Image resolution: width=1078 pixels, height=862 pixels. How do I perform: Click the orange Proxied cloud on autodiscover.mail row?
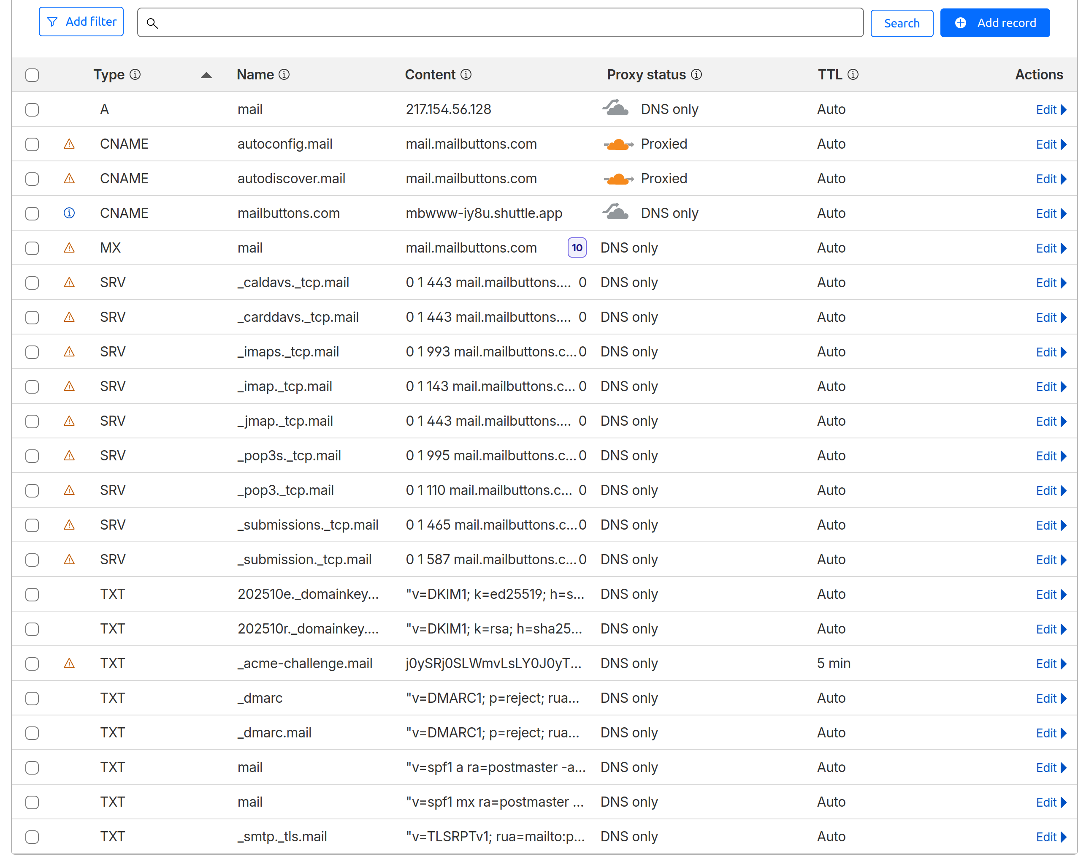click(618, 179)
